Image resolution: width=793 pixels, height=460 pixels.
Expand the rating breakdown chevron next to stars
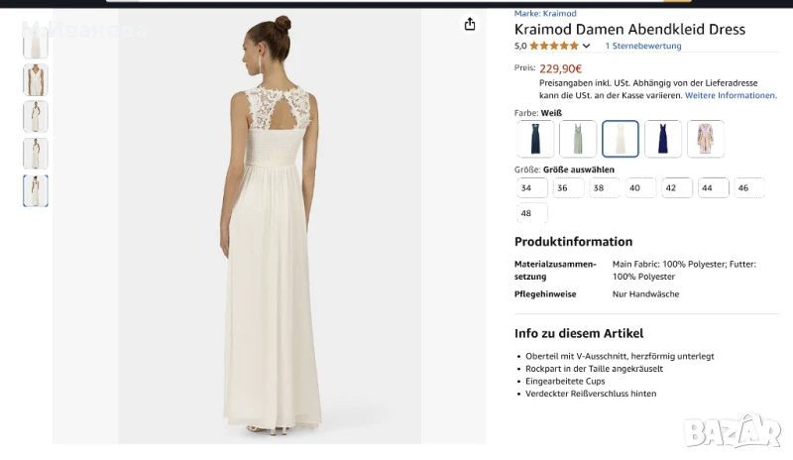tap(586, 46)
